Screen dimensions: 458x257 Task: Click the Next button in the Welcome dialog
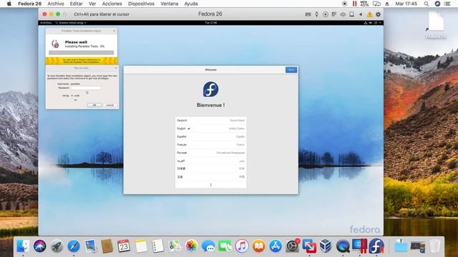coord(291,70)
